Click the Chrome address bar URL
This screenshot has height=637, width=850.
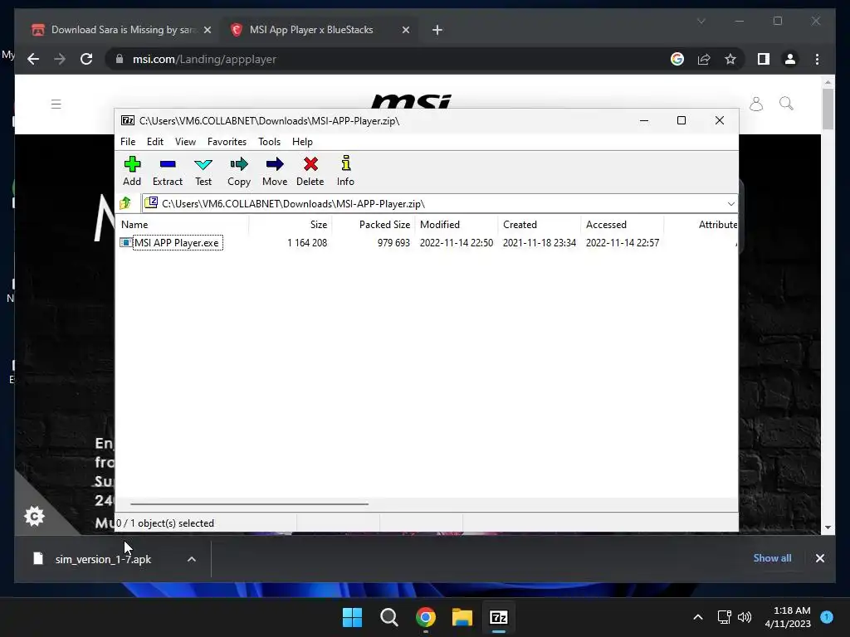[x=204, y=59]
